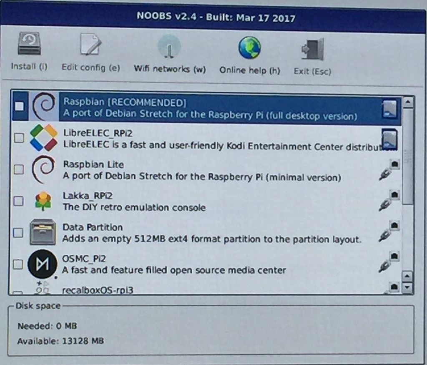Select the recalboxOS-rpi3 title text
427x365 pixels.
tap(98, 290)
